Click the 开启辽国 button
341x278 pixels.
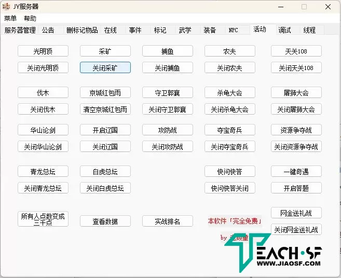click(x=105, y=130)
